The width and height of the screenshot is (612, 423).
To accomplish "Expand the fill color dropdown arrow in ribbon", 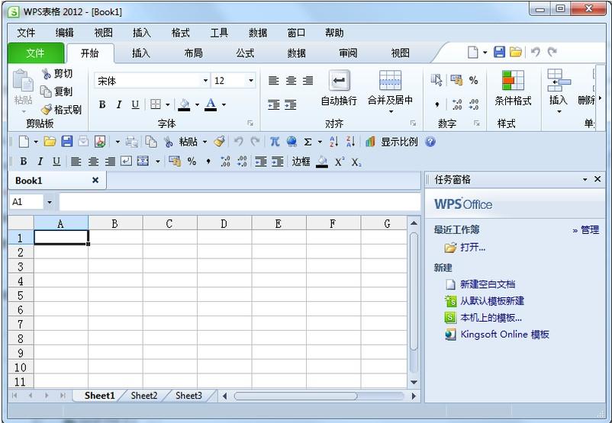I will click(x=197, y=104).
